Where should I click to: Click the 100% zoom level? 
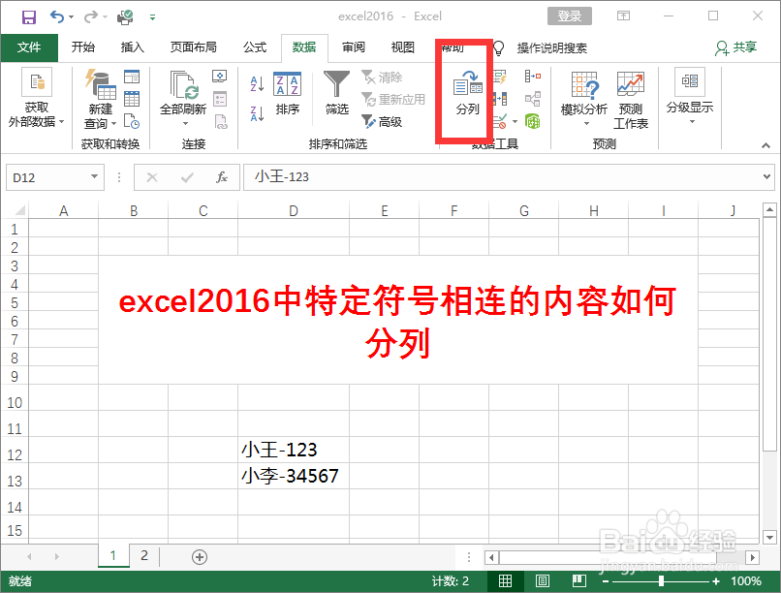pos(746,581)
